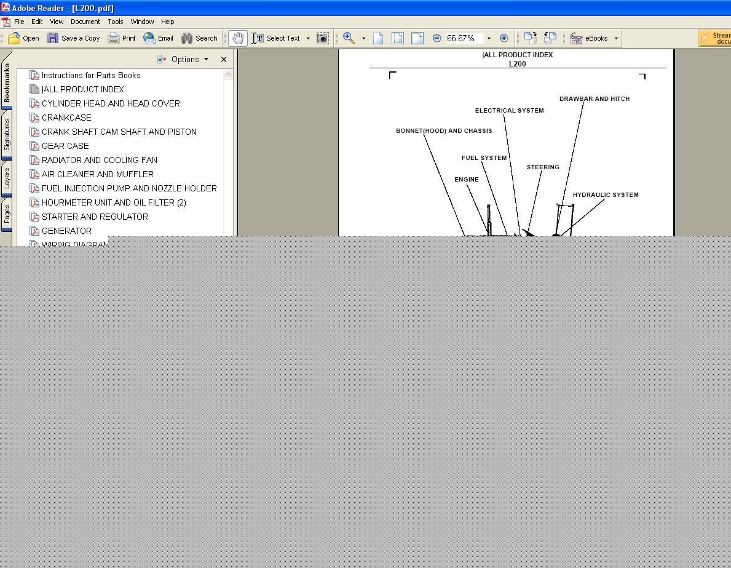Go to GEAR CASE bookmark
The image size is (731, 568).
click(65, 146)
